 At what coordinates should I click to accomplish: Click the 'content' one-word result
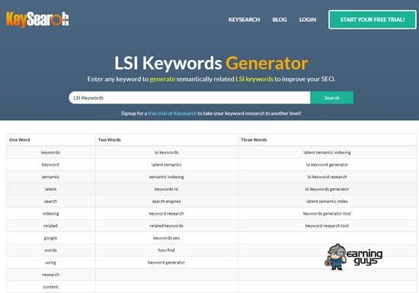[50, 287]
